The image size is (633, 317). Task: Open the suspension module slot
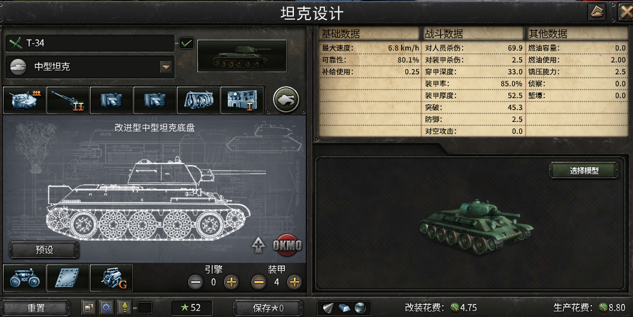coord(24,278)
